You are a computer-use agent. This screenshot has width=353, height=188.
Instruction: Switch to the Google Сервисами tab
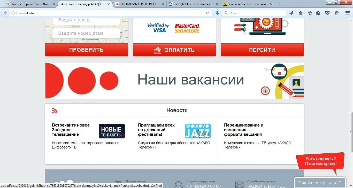pyautogui.click(x=30, y=4)
